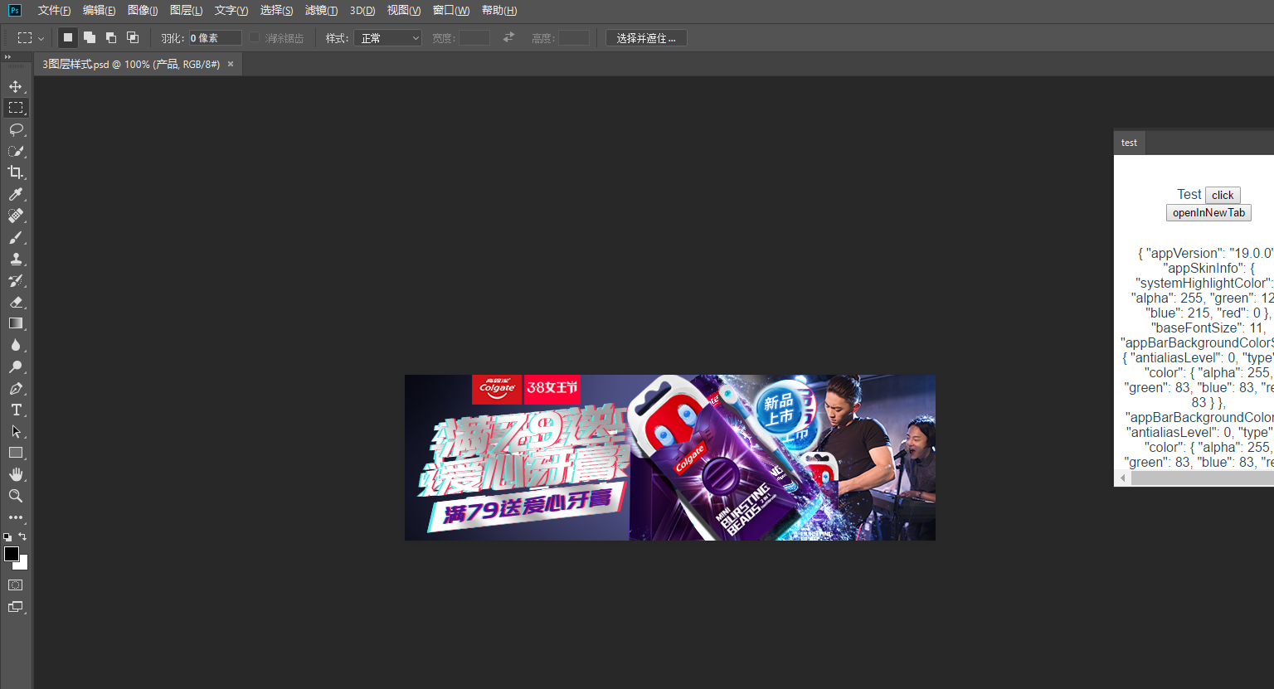Open the 窗口(W) menu
This screenshot has height=689, width=1274.
[451, 11]
